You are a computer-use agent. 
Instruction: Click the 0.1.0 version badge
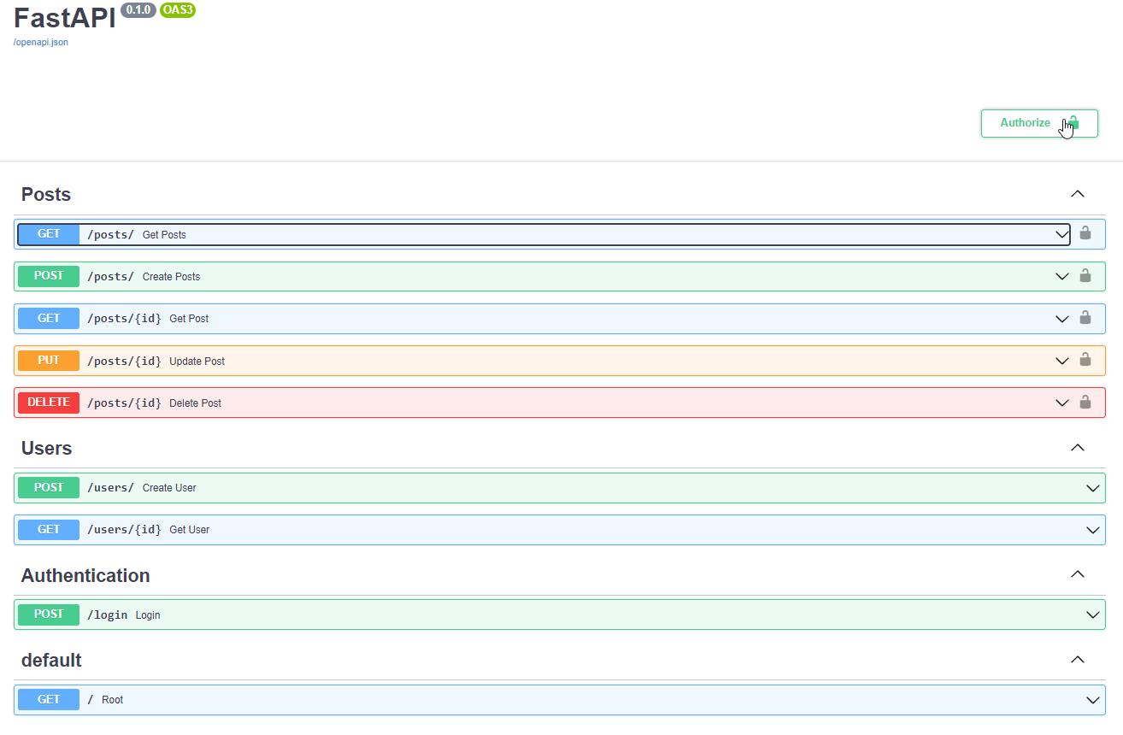point(138,10)
